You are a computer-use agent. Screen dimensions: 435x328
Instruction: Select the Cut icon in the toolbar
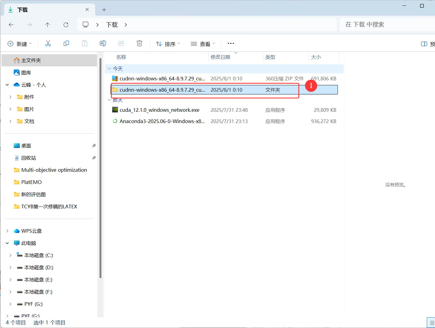(48, 43)
